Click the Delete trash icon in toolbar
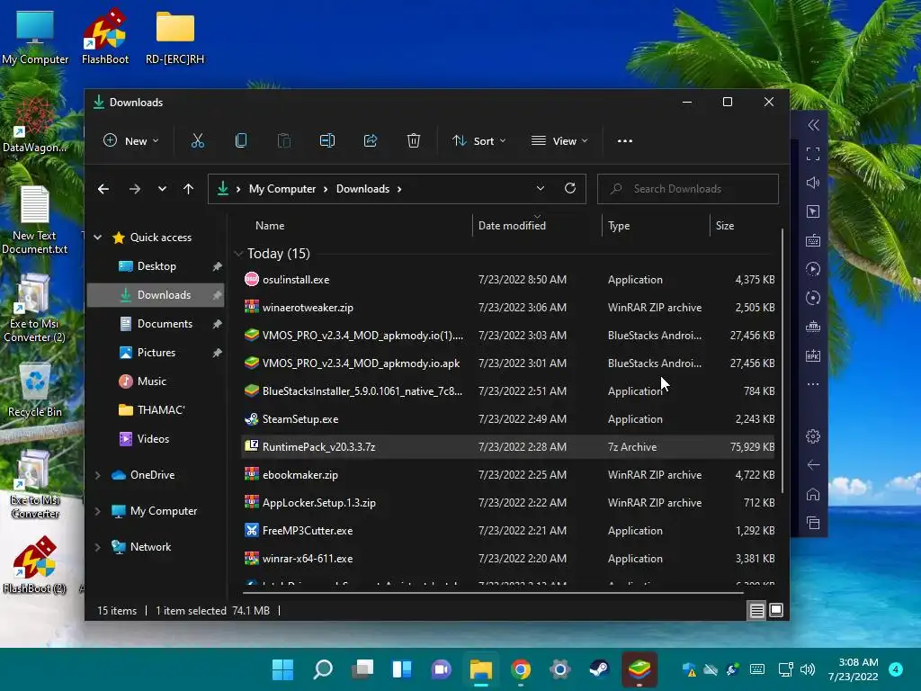 tap(414, 141)
